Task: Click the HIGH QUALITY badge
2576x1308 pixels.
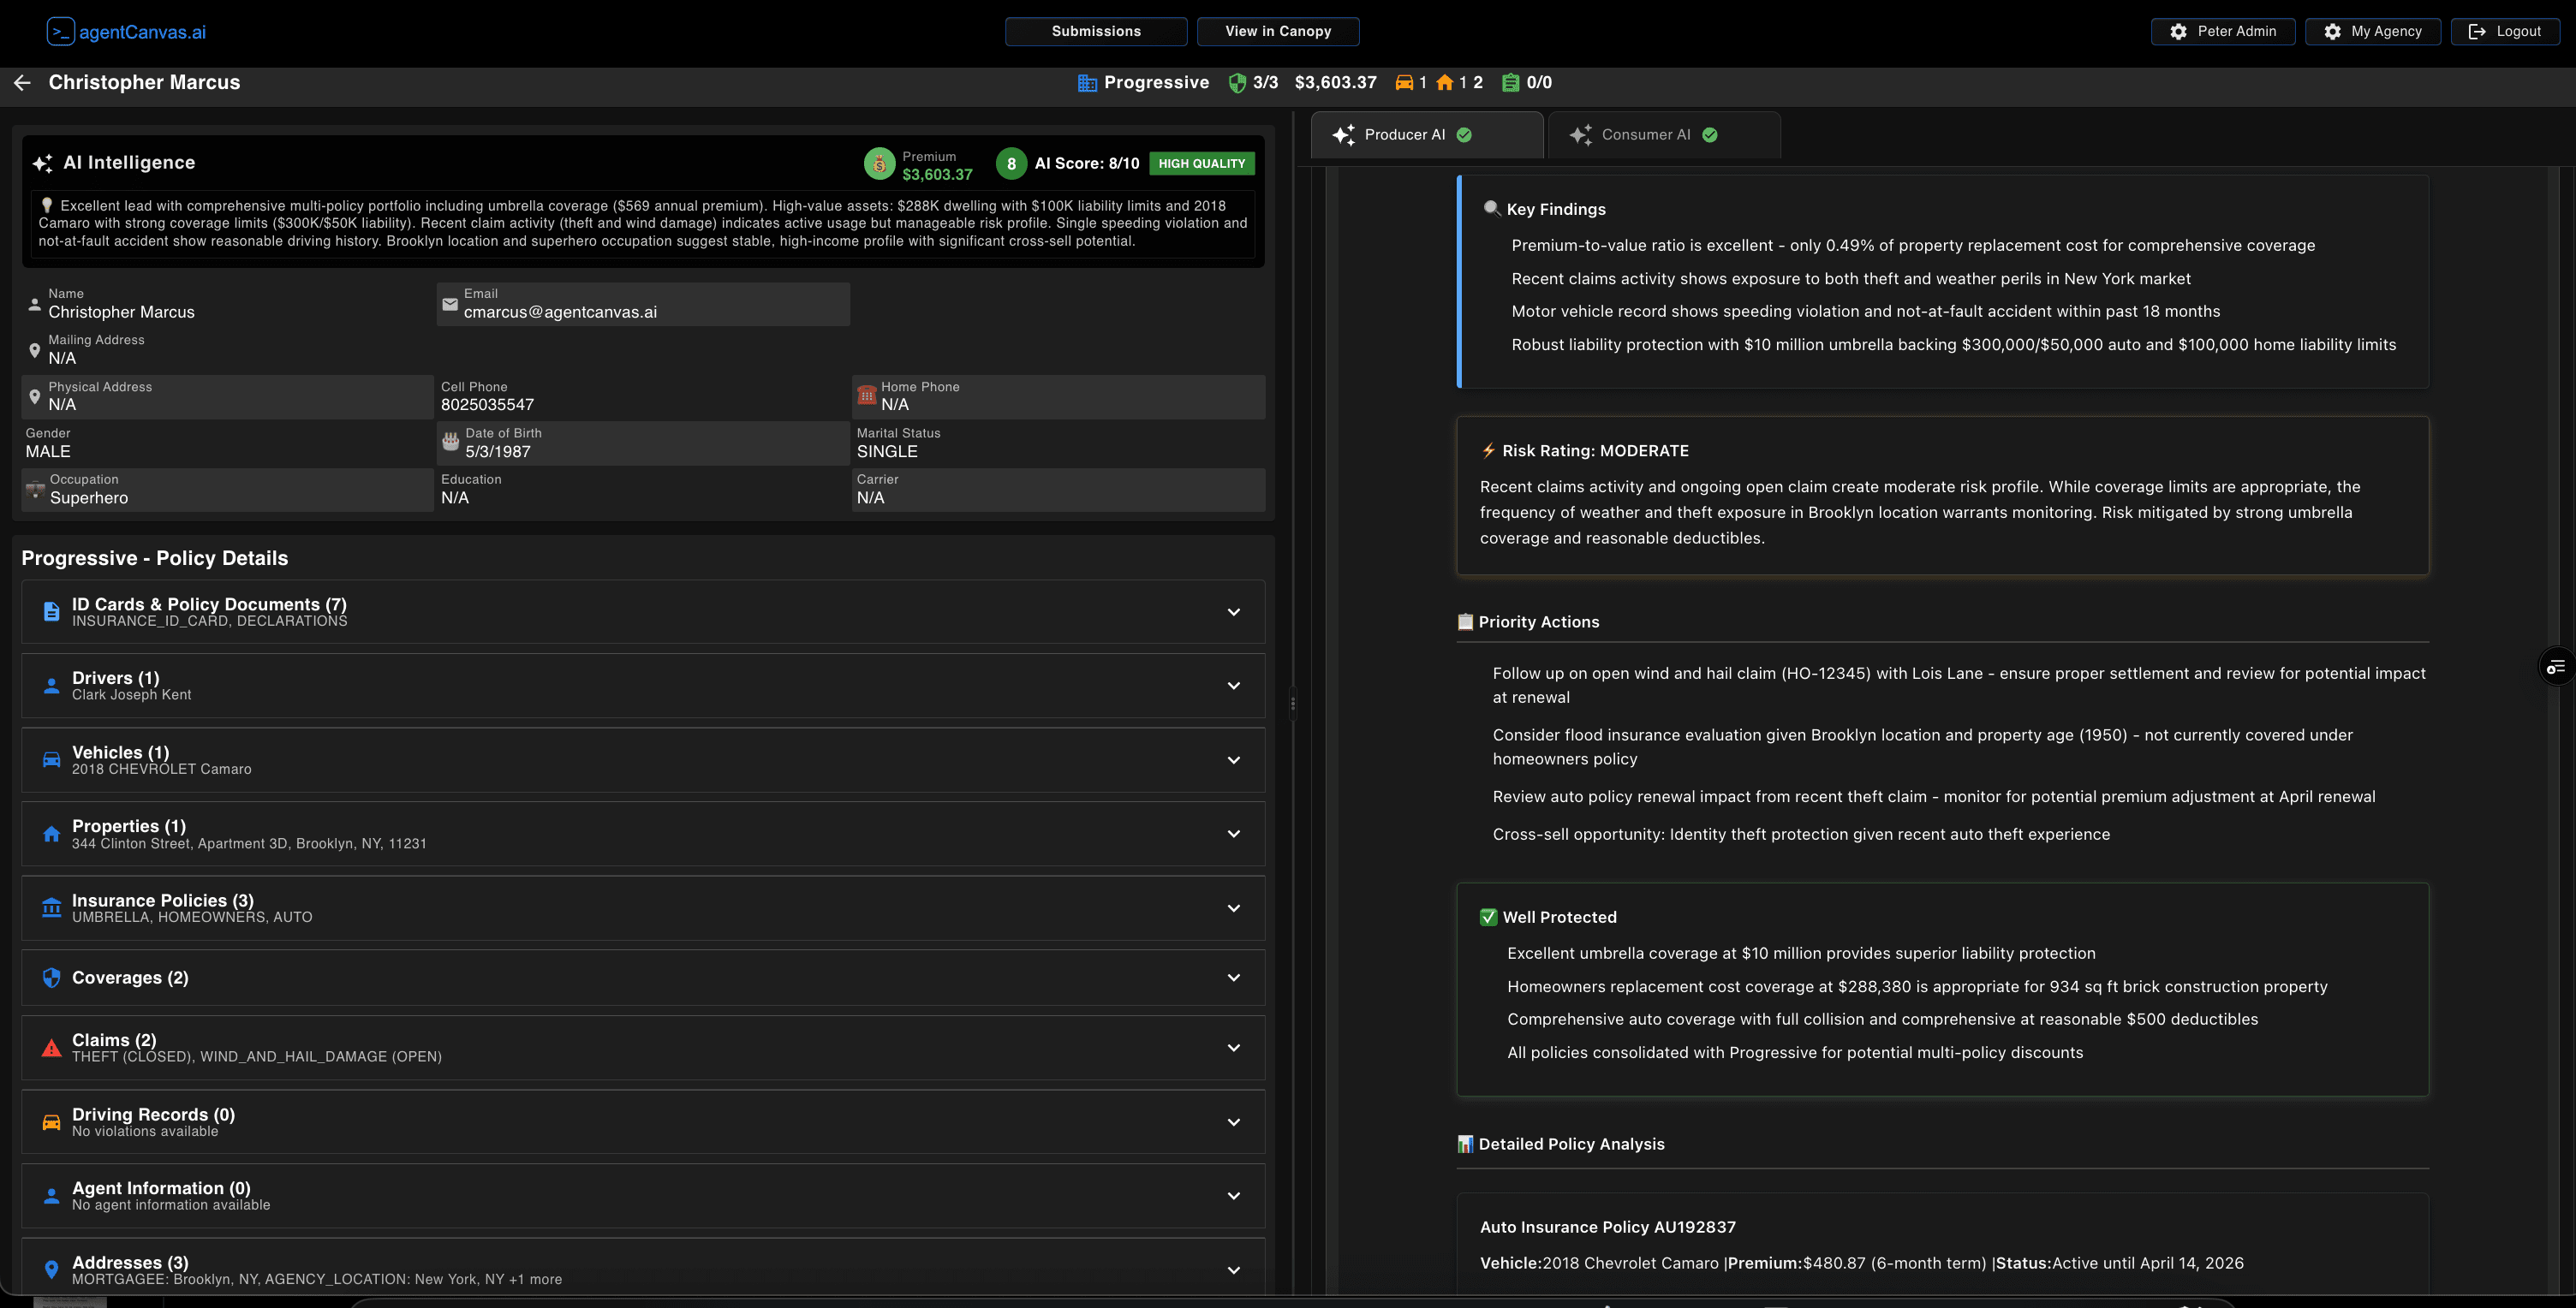Action: tap(1201, 163)
